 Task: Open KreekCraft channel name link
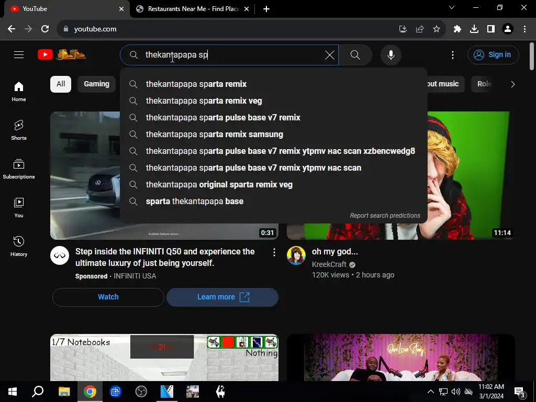[329, 264]
